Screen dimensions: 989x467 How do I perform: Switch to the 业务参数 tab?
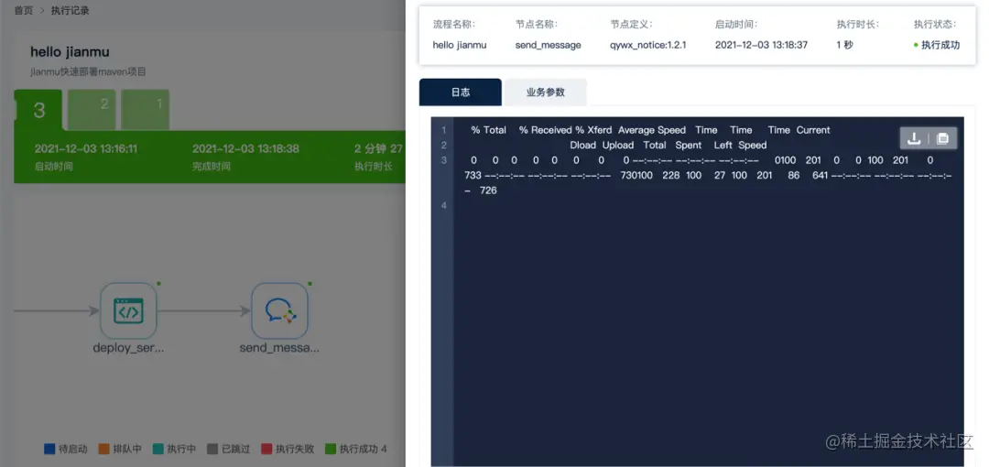(546, 92)
